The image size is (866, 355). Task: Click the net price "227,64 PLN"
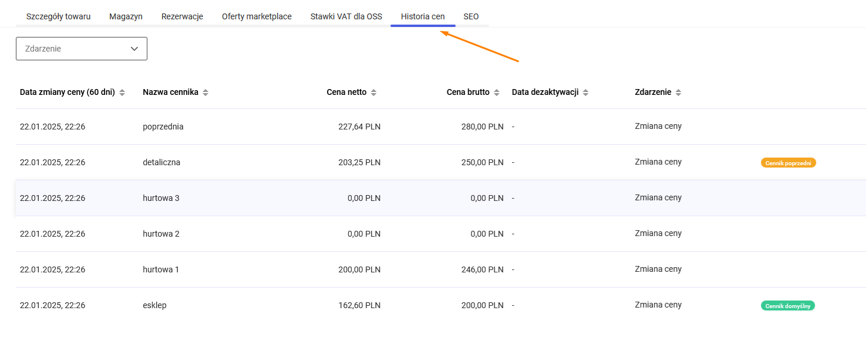point(358,127)
